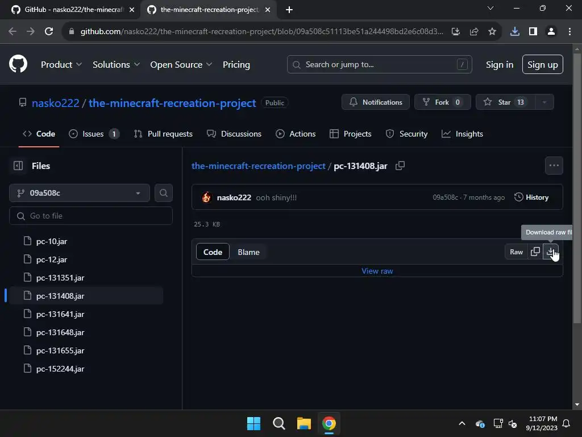The height and width of the screenshot is (437, 582).
Task: Click the share this page icon
Action: 473,32
